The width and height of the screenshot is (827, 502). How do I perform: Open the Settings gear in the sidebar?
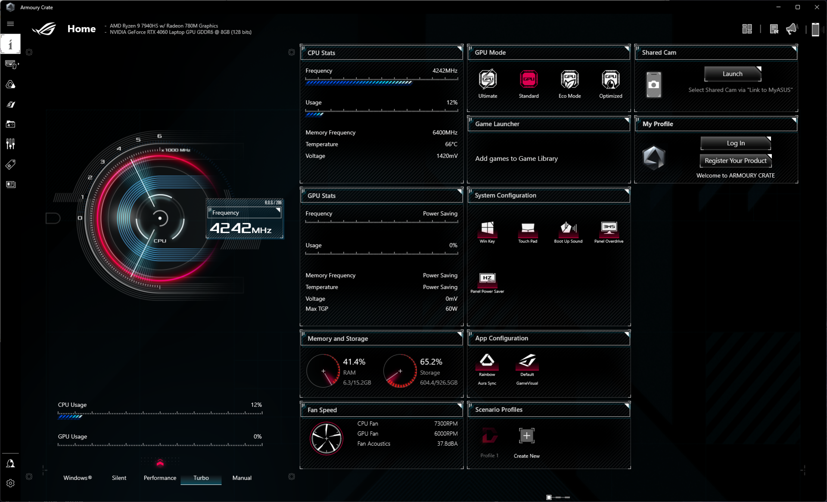[x=10, y=483]
